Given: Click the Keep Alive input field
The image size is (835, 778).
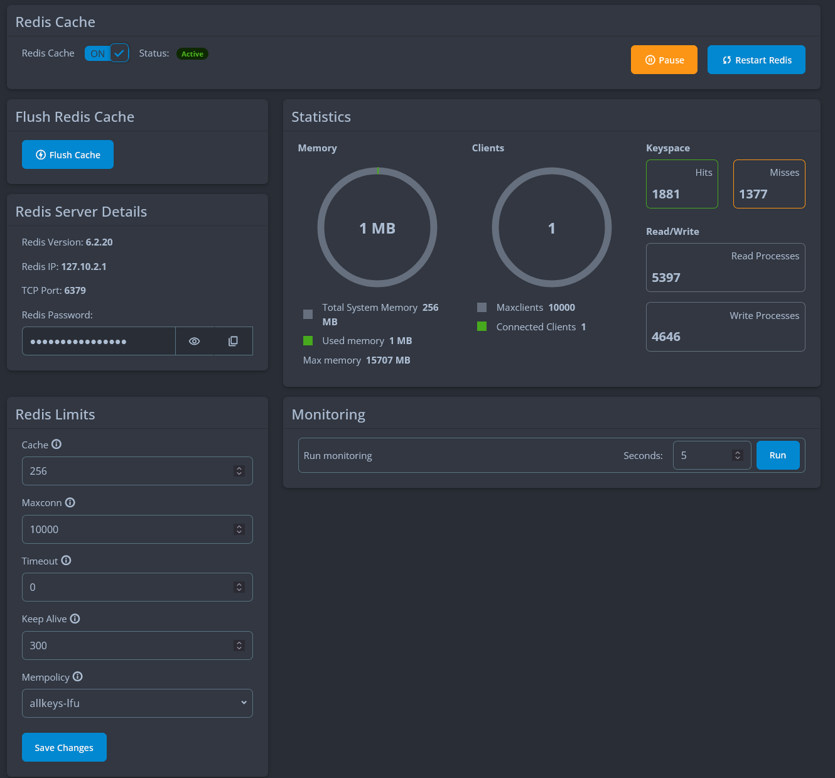Looking at the screenshot, I should (x=126, y=646).
